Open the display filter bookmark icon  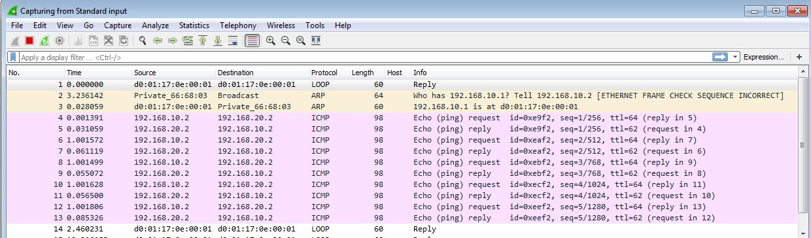(13, 57)
